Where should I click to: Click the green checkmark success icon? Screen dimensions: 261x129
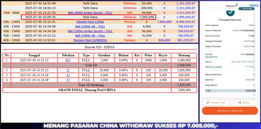(230, 13)
